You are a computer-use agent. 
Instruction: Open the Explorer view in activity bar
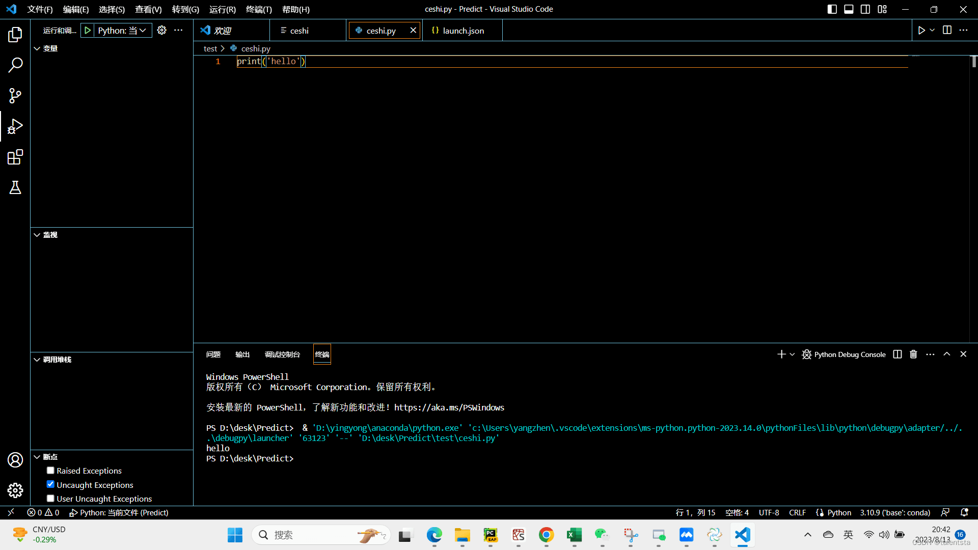[15, 35]
